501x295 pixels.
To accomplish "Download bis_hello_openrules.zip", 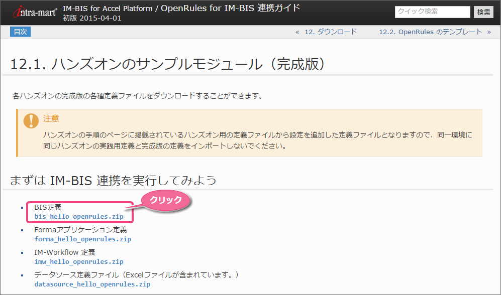I will (x=79, y=217).
